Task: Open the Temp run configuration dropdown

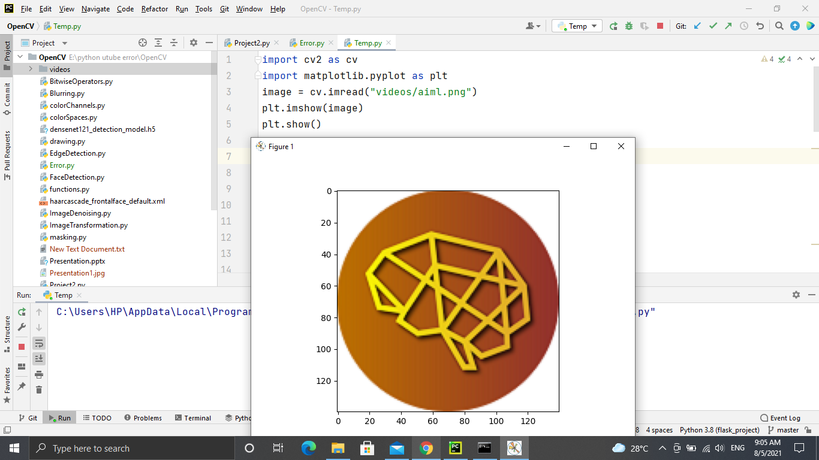Action: (577, 26)
